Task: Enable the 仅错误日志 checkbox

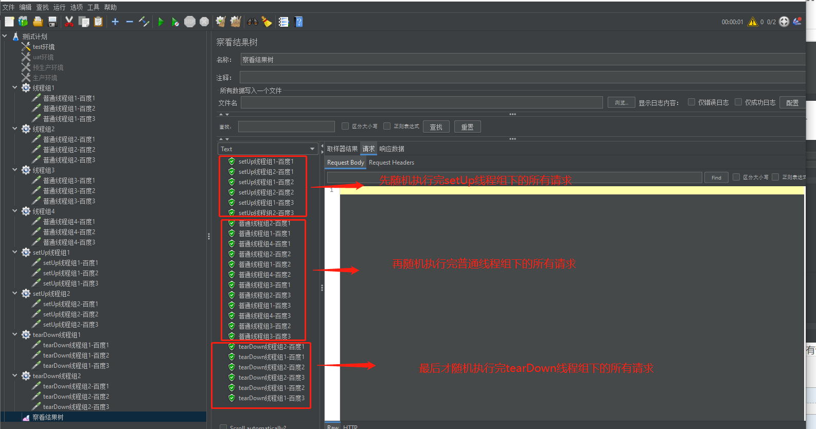Action: (691, 102)
